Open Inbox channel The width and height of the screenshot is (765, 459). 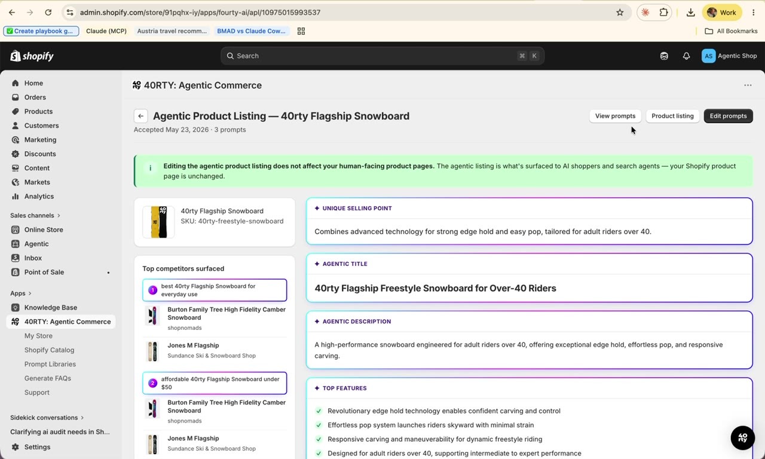click(x=33, y=258)
